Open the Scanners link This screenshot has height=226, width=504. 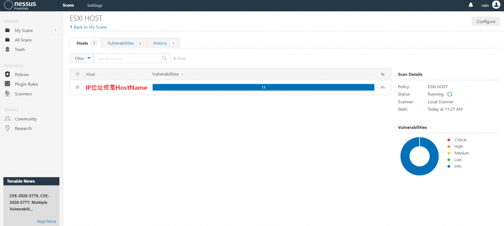point(23,94)
